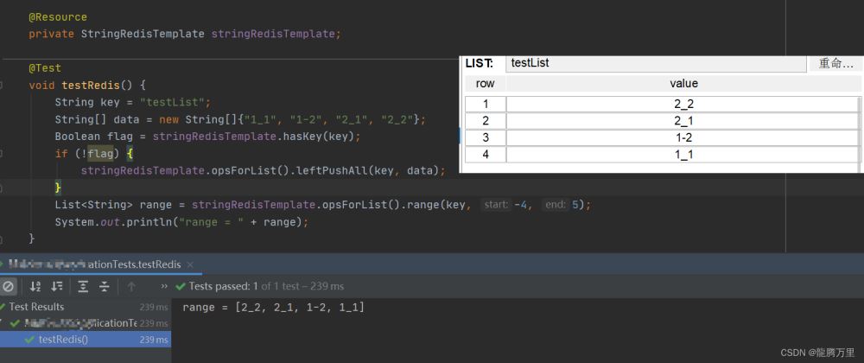Click the green check next to testRedis()
The width and height of the screenshot is (864, 363).
[x=30, y=340]
